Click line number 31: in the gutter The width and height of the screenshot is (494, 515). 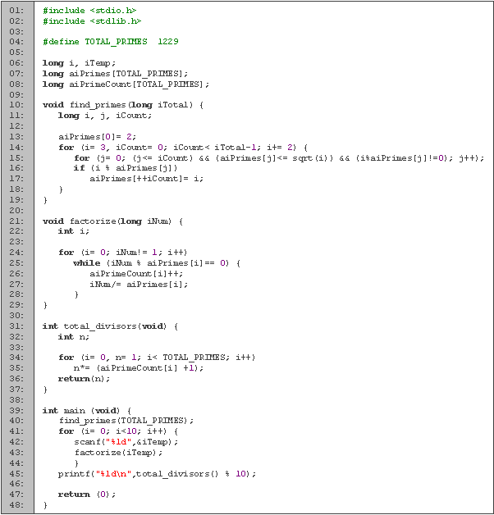(x=16, y=326)
